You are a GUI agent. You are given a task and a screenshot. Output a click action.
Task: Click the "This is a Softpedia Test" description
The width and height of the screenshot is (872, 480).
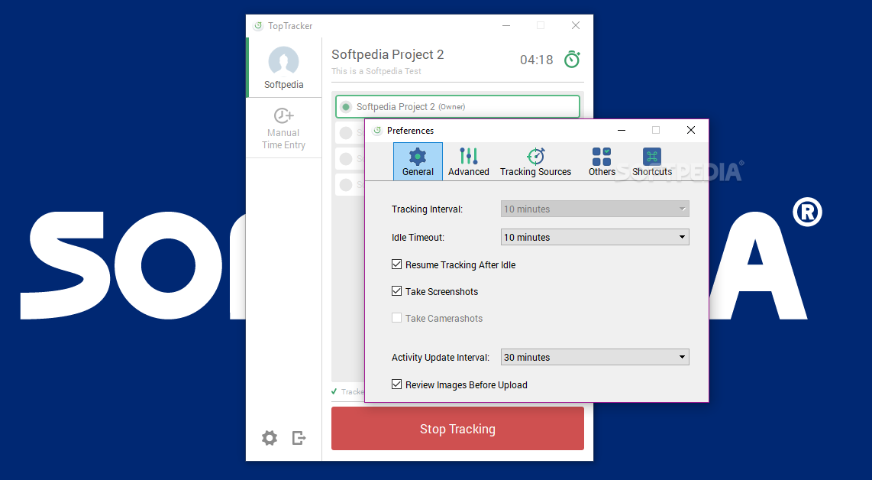(x=376, y=71)
